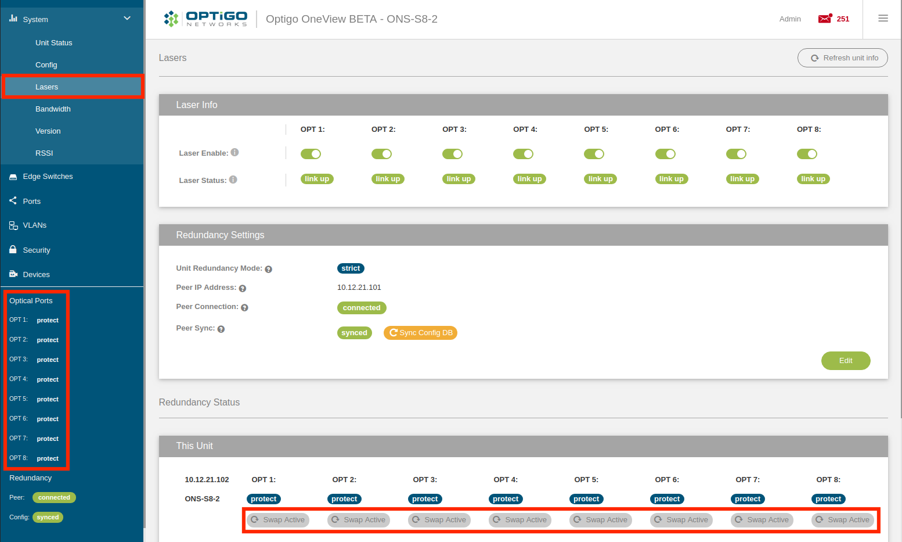Click the Laser Enable info tooltip icon
The image size is (902, 542).
coord(234,152)
